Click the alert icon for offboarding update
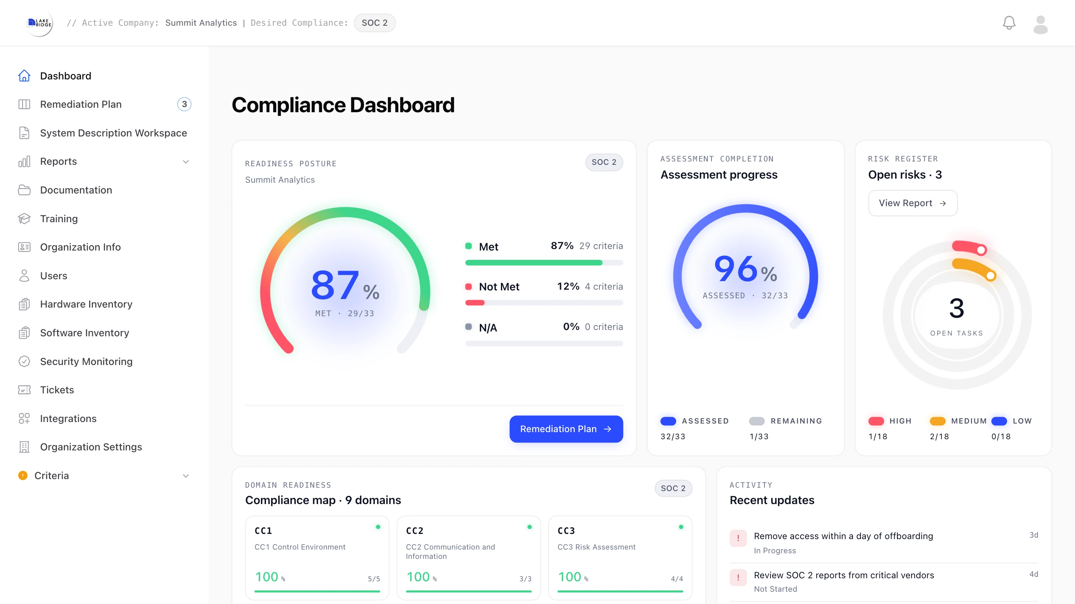The width and height of the screenshot is (1075, 604). click(x=738, y=538)
